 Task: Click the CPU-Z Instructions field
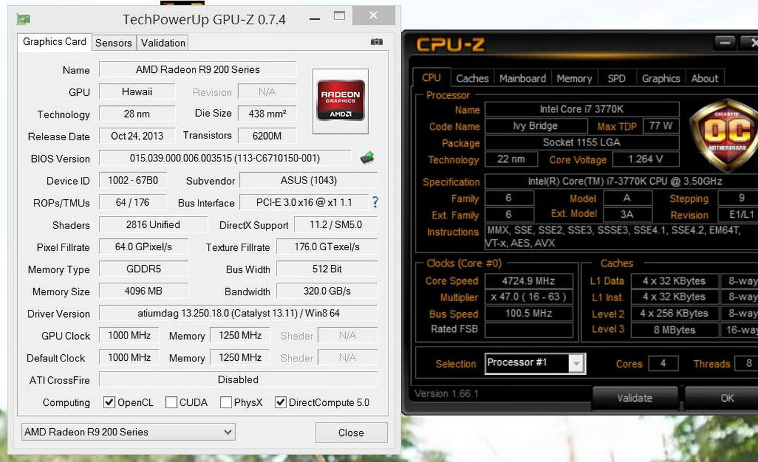pyautogui.click(x=622, y=237)
